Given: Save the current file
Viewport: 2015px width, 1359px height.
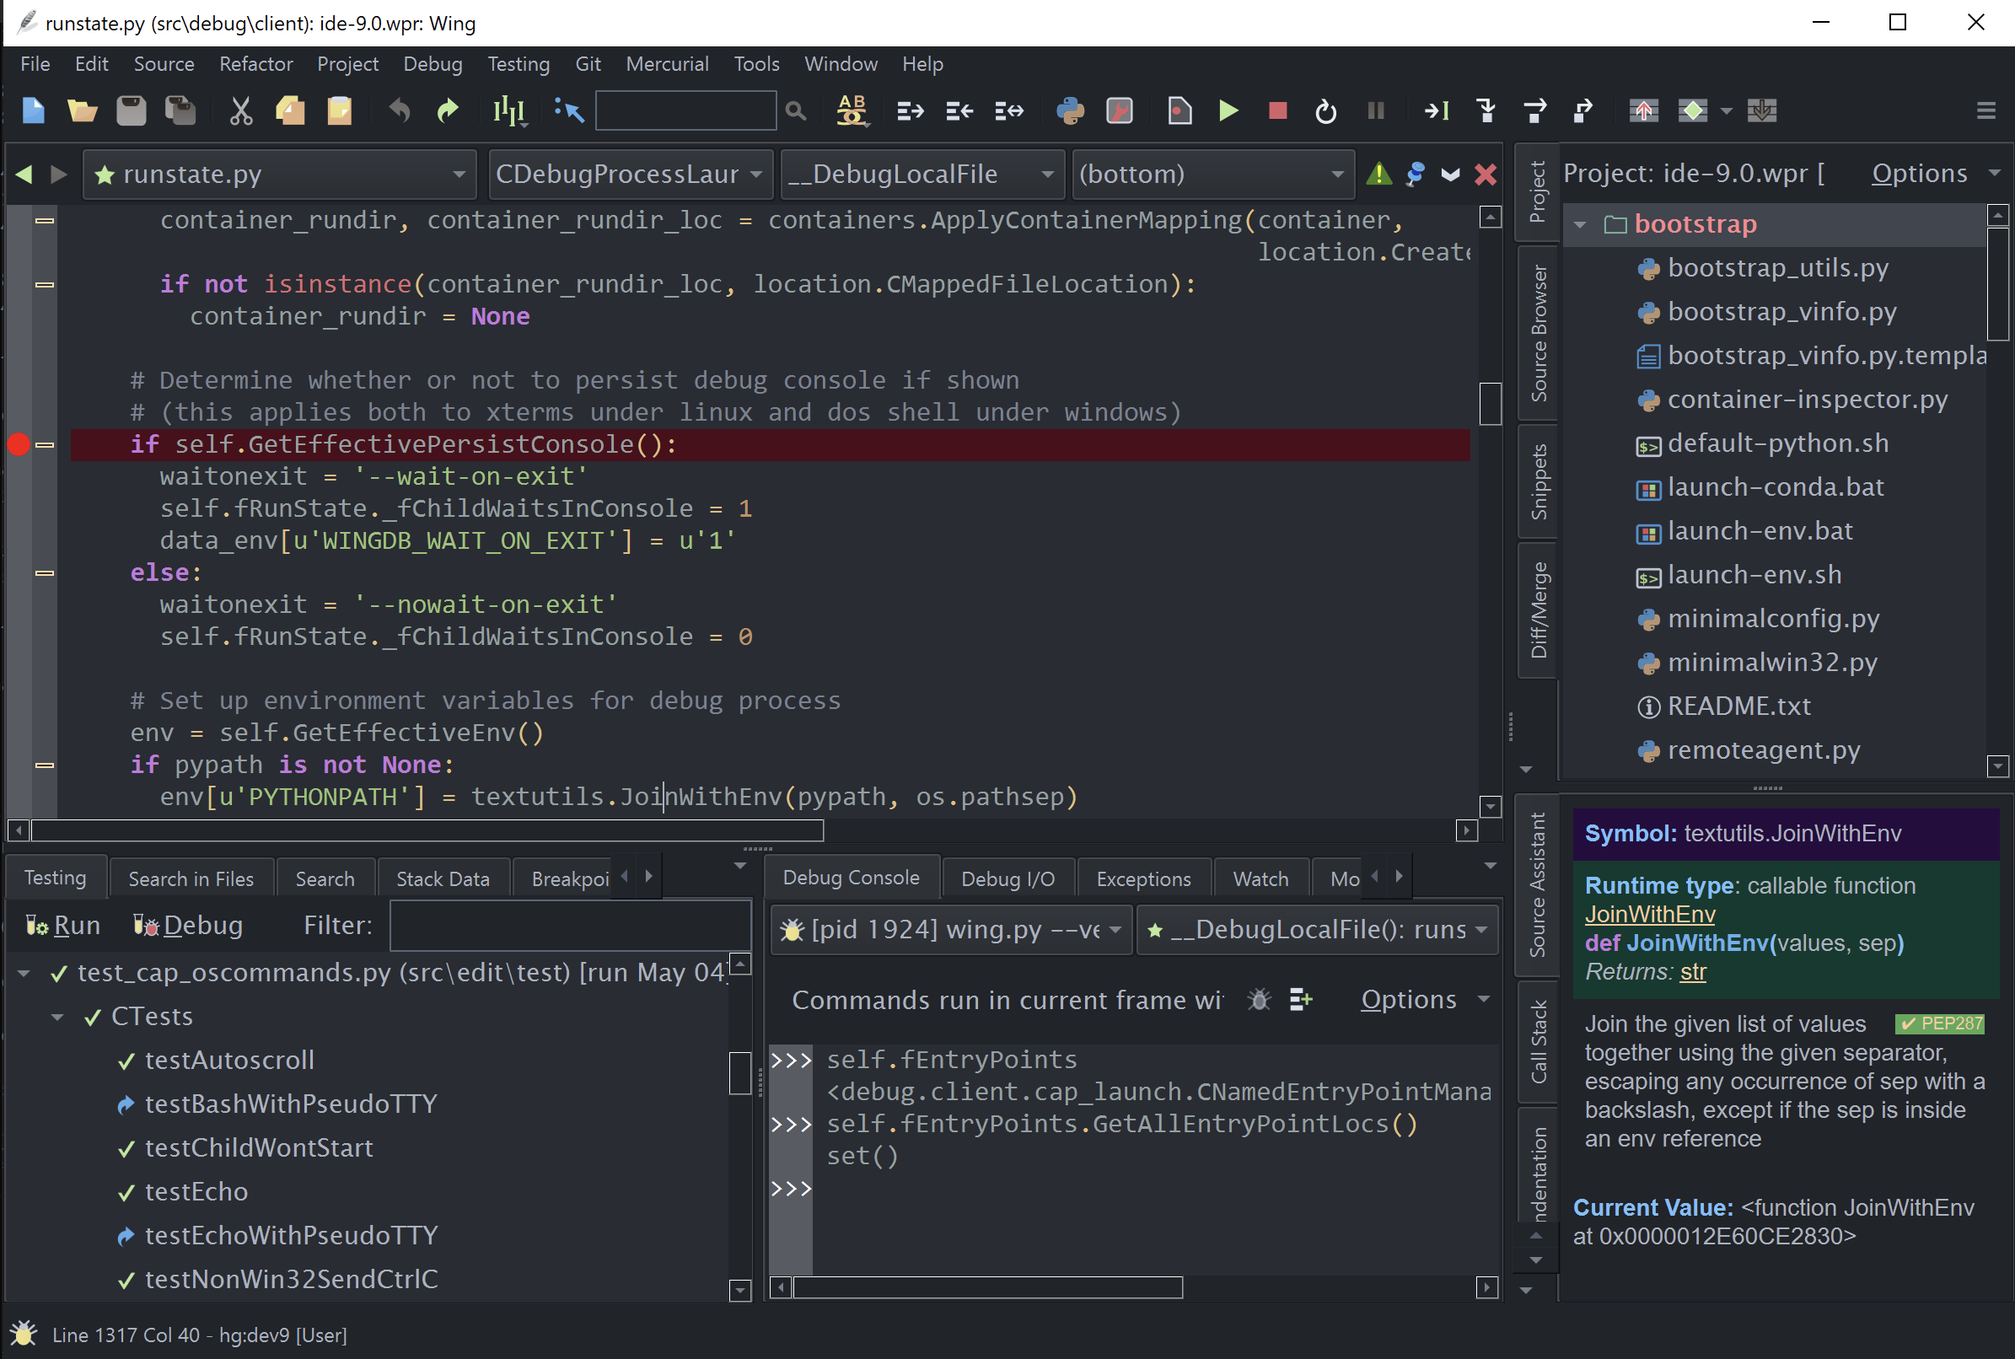Looking at the screenshot, I should [131, 111].
